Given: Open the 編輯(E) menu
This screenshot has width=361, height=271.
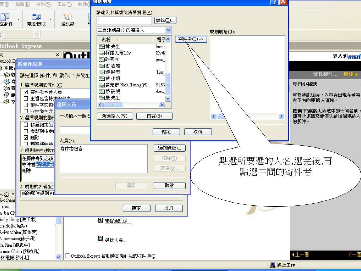Looking at the screenshot, I should point(23,4).
